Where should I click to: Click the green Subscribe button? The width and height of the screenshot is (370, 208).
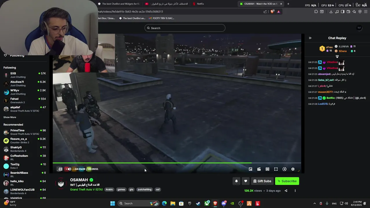click(287, 181)
